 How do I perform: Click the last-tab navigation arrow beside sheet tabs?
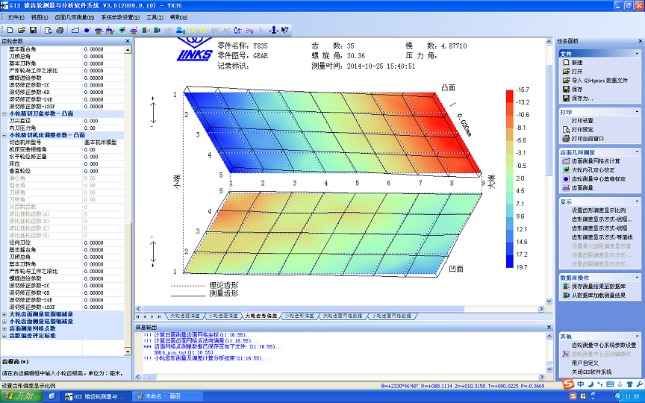point(160,316)
